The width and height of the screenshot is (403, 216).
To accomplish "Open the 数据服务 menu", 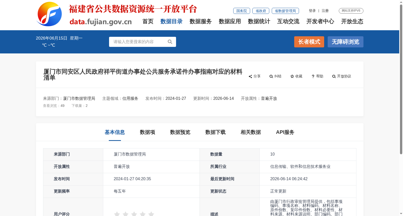I will [x=201, y=21].
